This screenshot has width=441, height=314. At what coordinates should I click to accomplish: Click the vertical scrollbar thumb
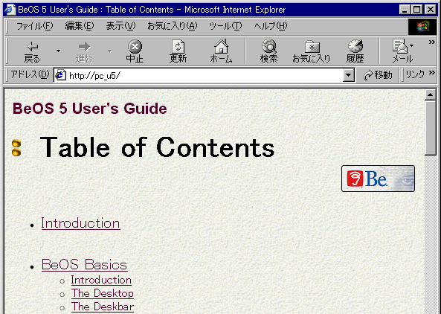click(x=431, y=128)
